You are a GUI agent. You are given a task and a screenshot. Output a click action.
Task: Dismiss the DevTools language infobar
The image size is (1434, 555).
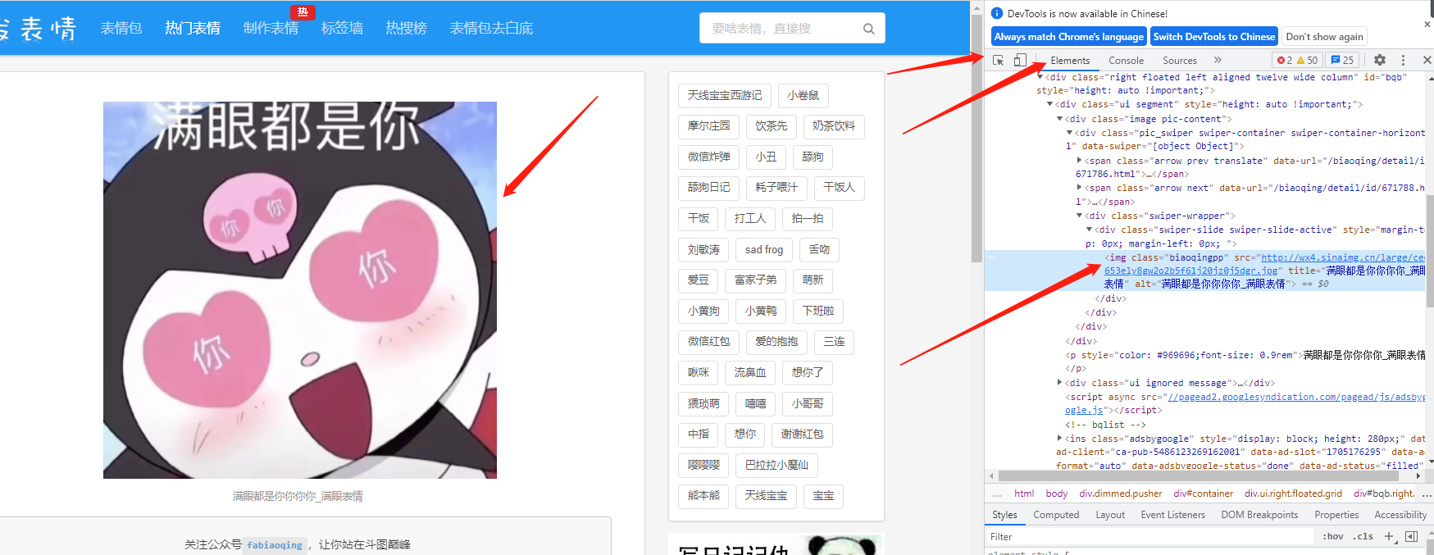(1427, 25)
